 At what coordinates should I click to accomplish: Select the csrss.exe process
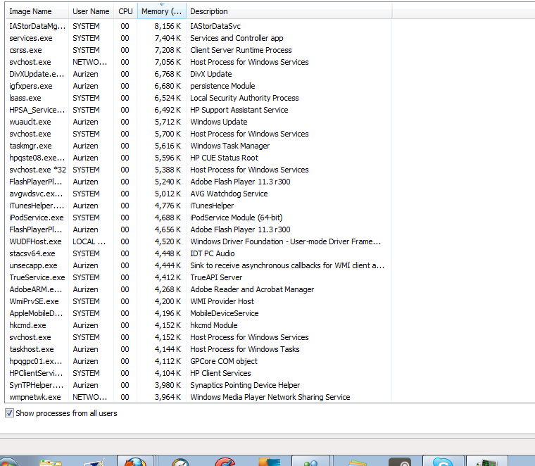[199, 50]
